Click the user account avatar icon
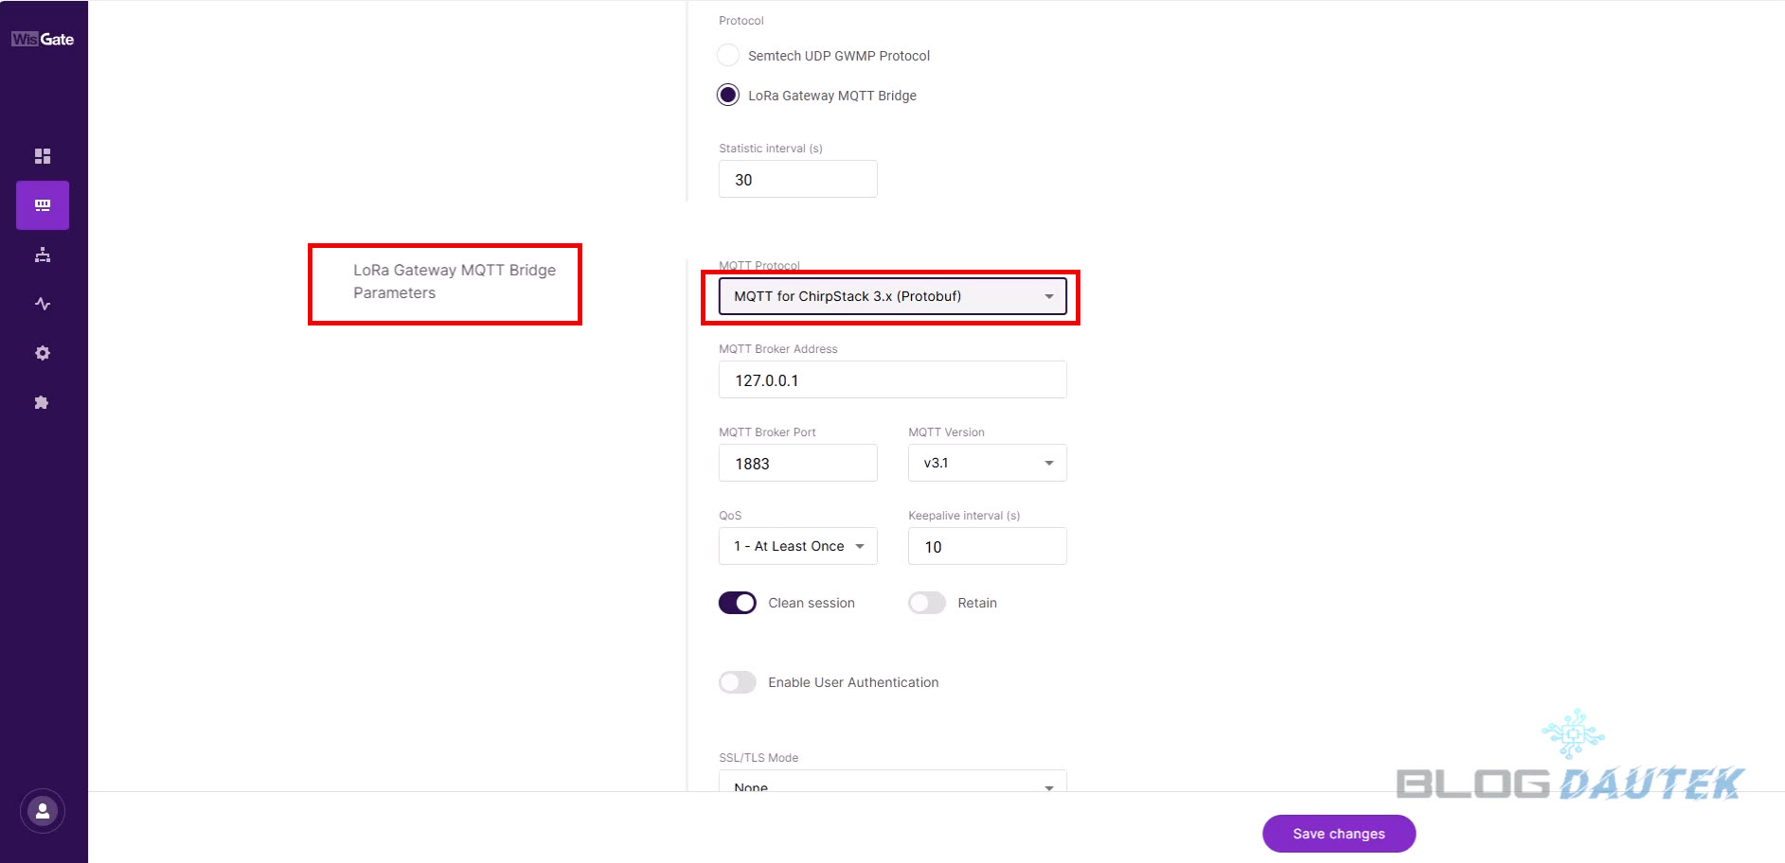 click(43, 811)
